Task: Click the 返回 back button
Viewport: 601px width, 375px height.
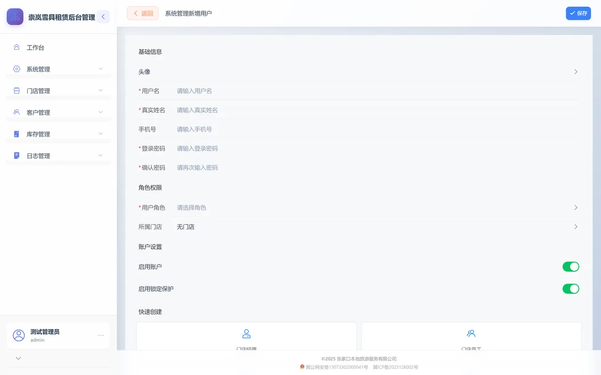Action: 143,13
